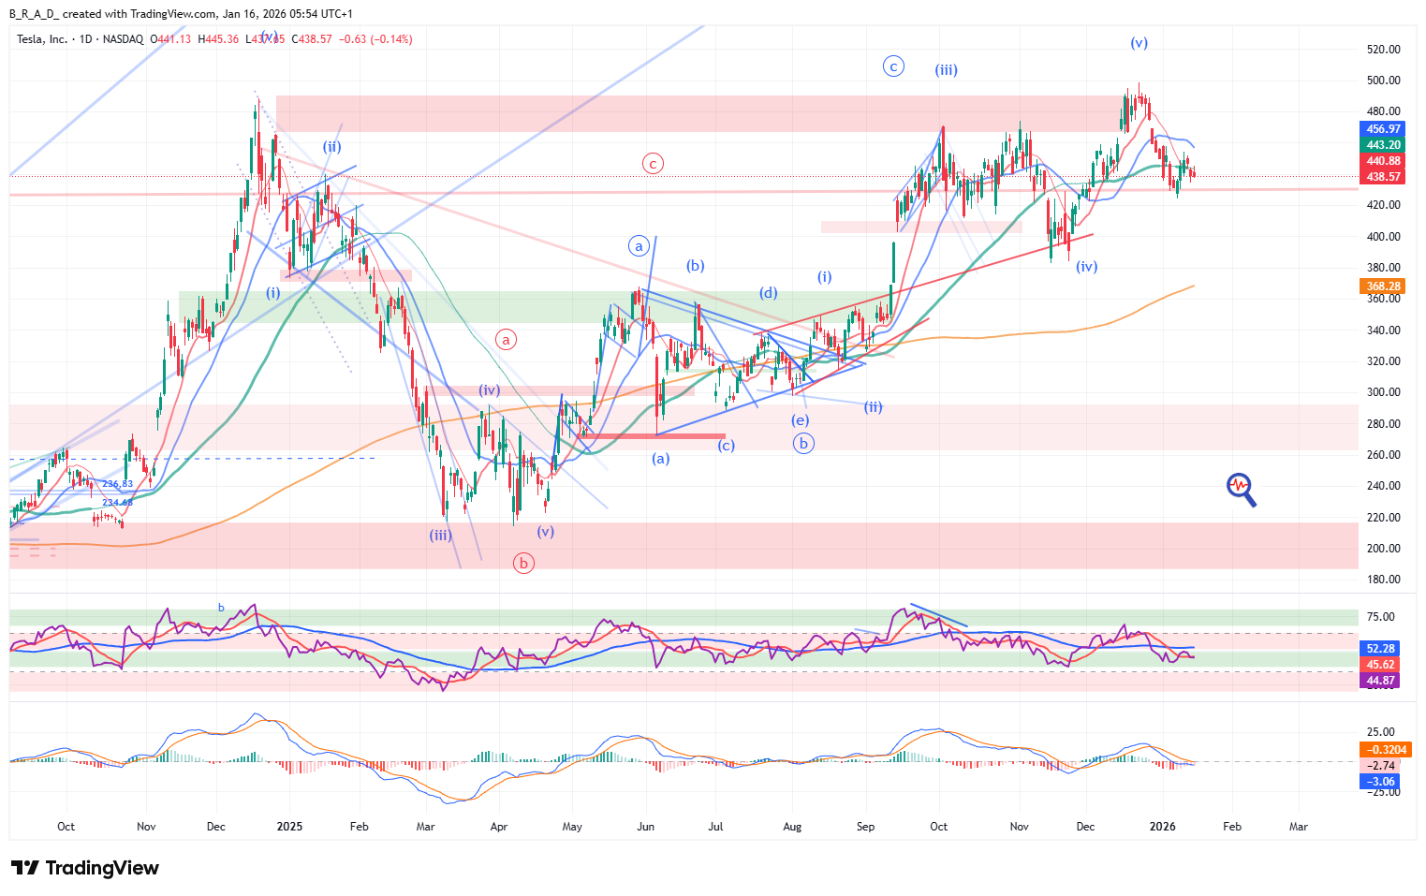This screenshot has height=896, width=1426.
Task: Click the 2025 marker on time axis
Action: click(x=289, y=827)
